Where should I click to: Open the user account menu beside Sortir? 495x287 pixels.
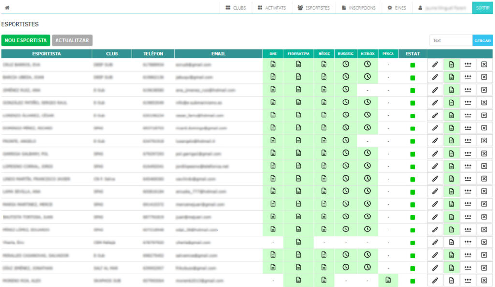coord(442,8)
